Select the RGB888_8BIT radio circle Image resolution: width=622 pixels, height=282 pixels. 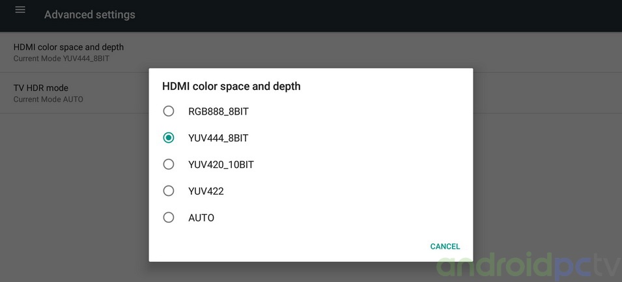point(169,111)
